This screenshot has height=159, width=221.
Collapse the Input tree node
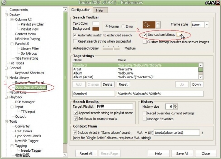(x=12, y=107)
